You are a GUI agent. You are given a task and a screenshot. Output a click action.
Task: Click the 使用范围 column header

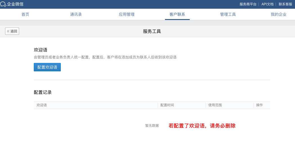point(215,105)
